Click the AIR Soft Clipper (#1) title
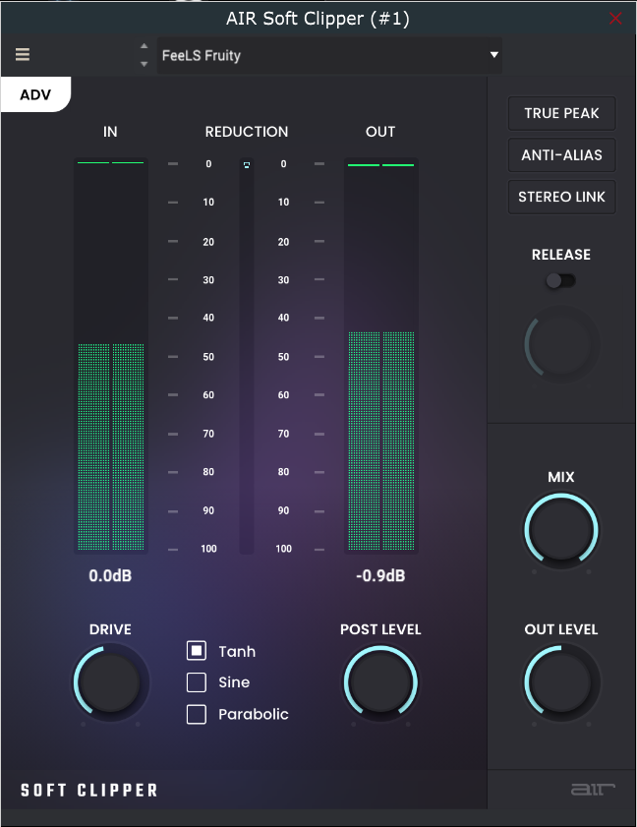This screenshot has width=637, height=827. coord(318,19)
